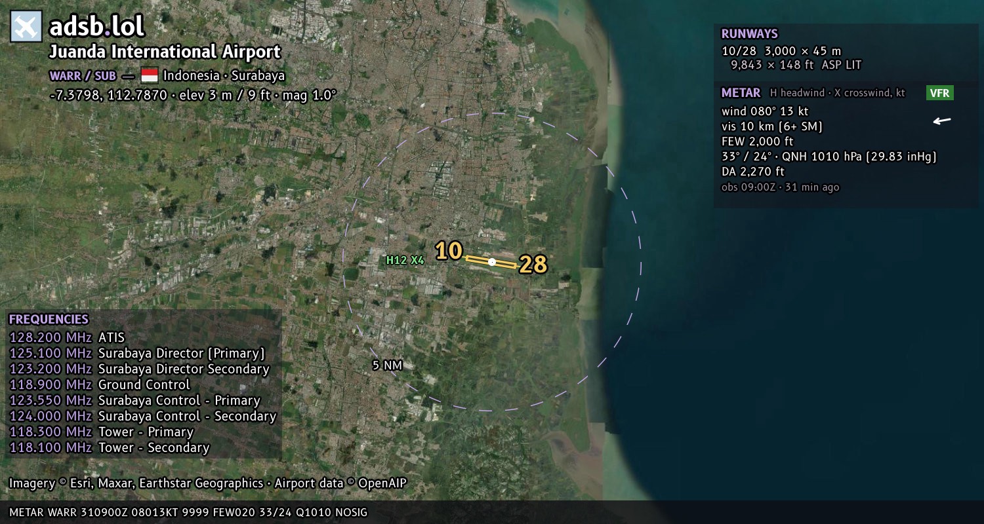Screen dimensions: 984x524
Task: Click the DA 2,270 ft density altitude line
Action: click(752, 172)
